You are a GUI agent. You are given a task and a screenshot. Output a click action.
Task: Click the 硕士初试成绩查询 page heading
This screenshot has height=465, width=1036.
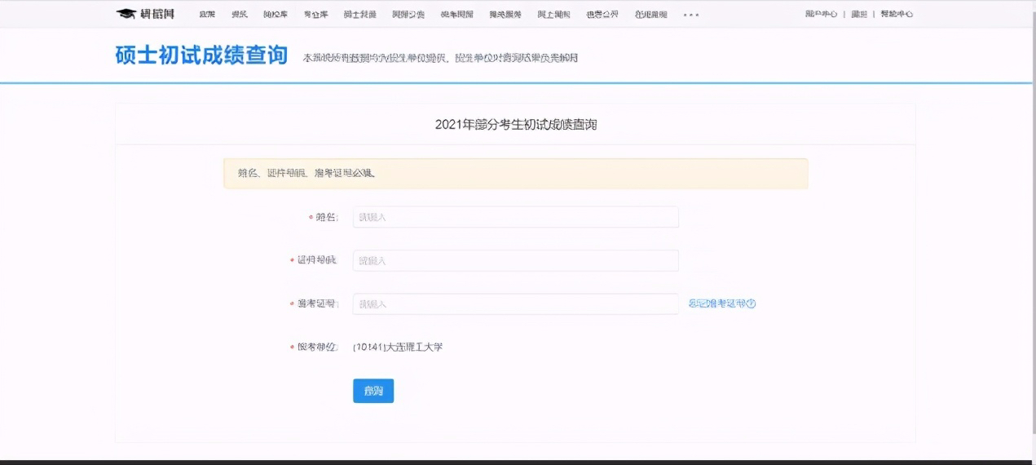[201, 55]
